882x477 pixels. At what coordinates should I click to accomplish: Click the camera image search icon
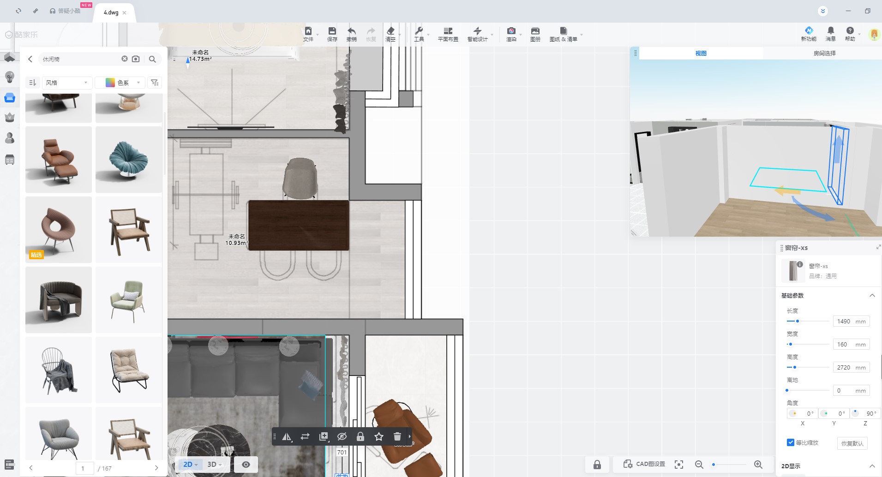[x=136, y=59]
